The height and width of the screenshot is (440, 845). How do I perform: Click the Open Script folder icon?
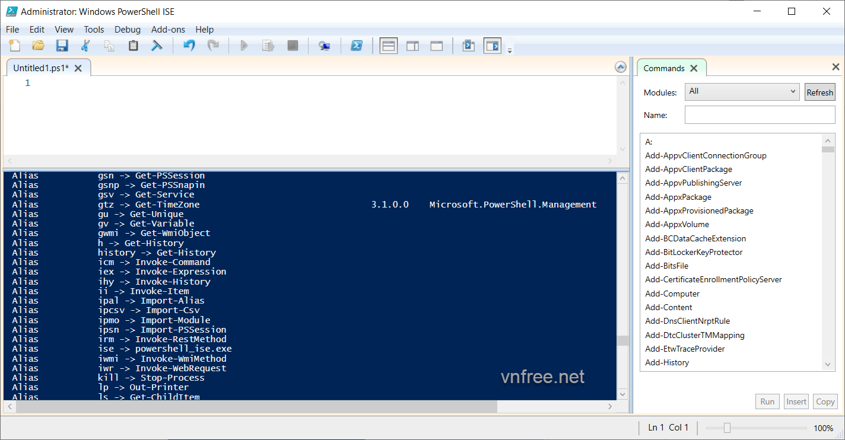click(x=38, y=46)
